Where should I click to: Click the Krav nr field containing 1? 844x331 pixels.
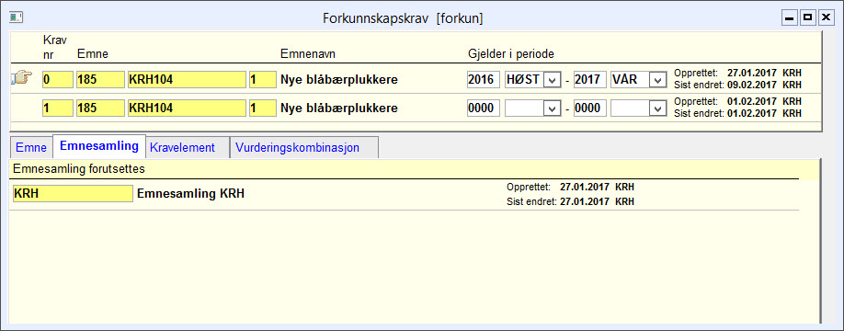(x=58, y=108)
